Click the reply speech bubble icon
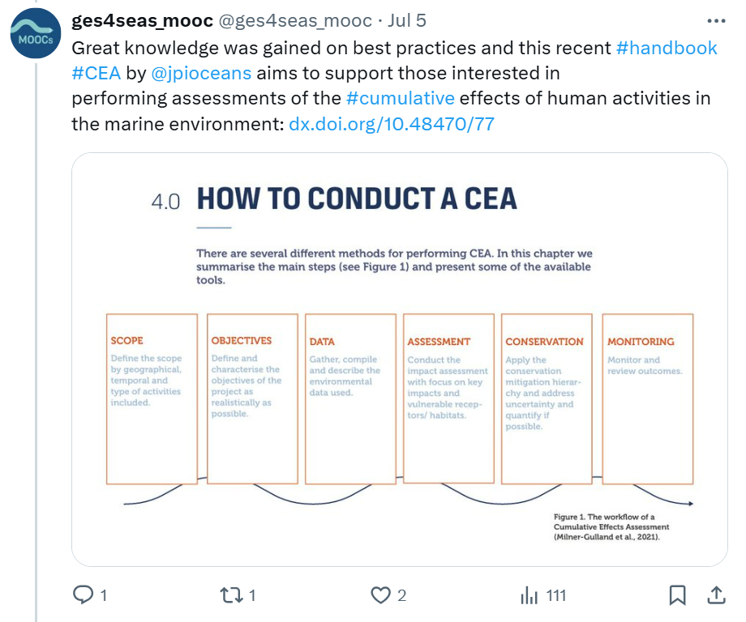This screenshot has width=746, height=622. tap(84, 595)
